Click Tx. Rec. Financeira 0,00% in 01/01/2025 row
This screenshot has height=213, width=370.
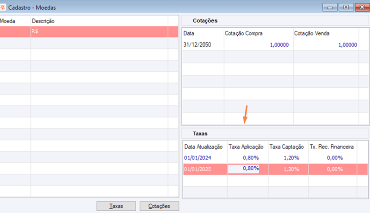335,169
